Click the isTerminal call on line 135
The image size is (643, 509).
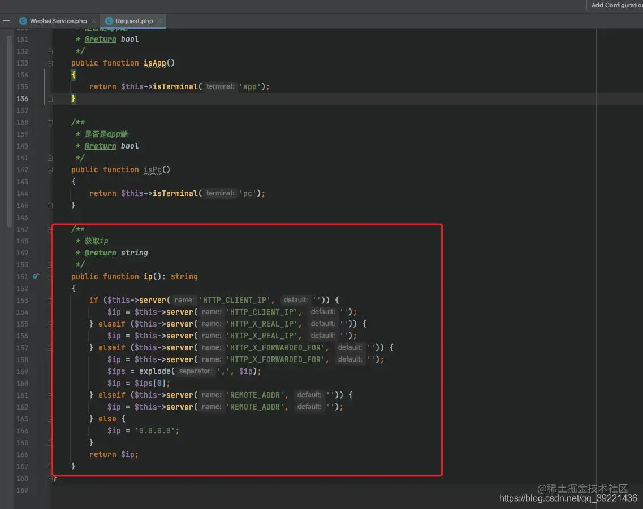(x=175, y=87)
